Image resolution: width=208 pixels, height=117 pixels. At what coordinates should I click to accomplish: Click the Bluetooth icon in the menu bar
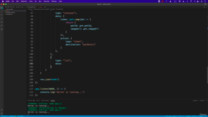click(x=187, y=1)
